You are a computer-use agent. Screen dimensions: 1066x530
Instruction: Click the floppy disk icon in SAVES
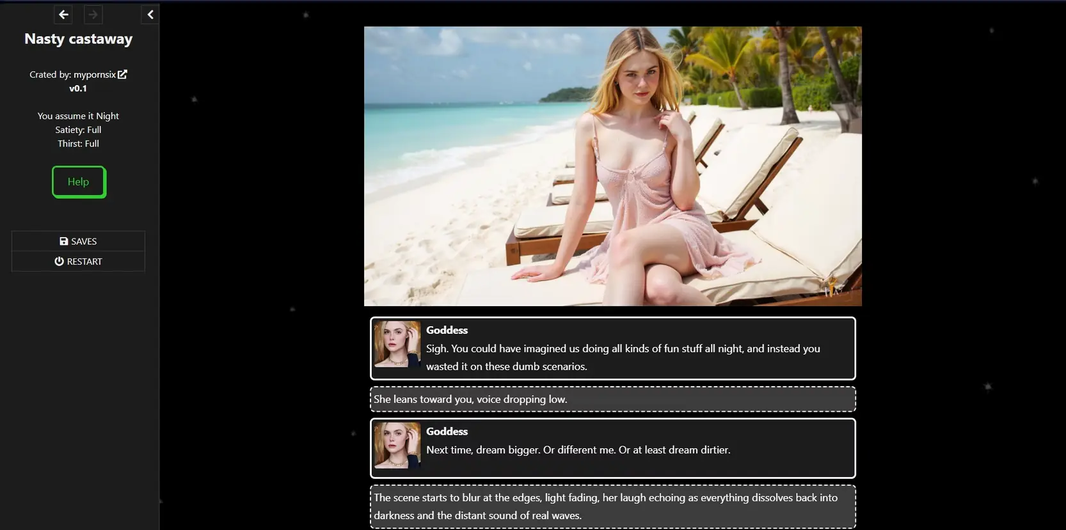[63, 241]
